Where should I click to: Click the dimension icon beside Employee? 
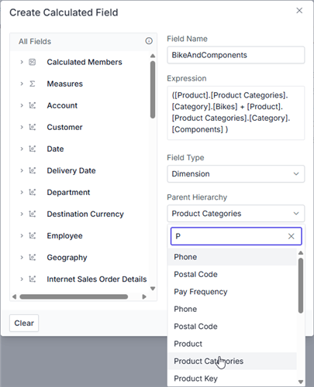32,235
